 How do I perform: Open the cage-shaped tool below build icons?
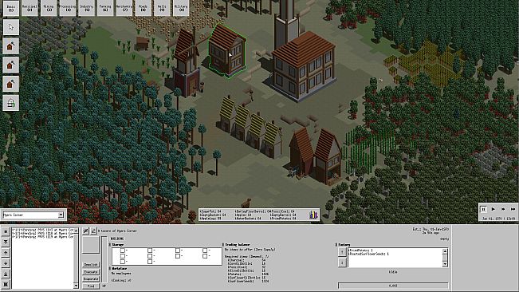11,103
